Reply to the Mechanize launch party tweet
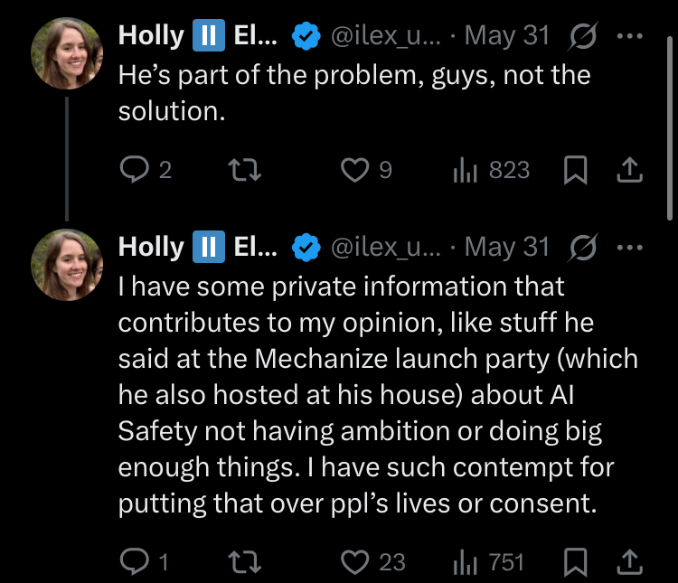Screen dimensions: 678x583 (x=144, y=562)
